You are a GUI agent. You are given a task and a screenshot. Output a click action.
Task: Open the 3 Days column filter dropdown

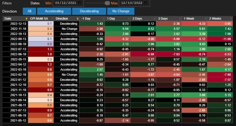click(180, 19)
